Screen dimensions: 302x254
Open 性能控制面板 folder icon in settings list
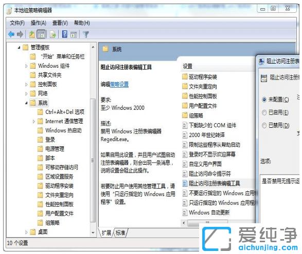tap(185, 96)
